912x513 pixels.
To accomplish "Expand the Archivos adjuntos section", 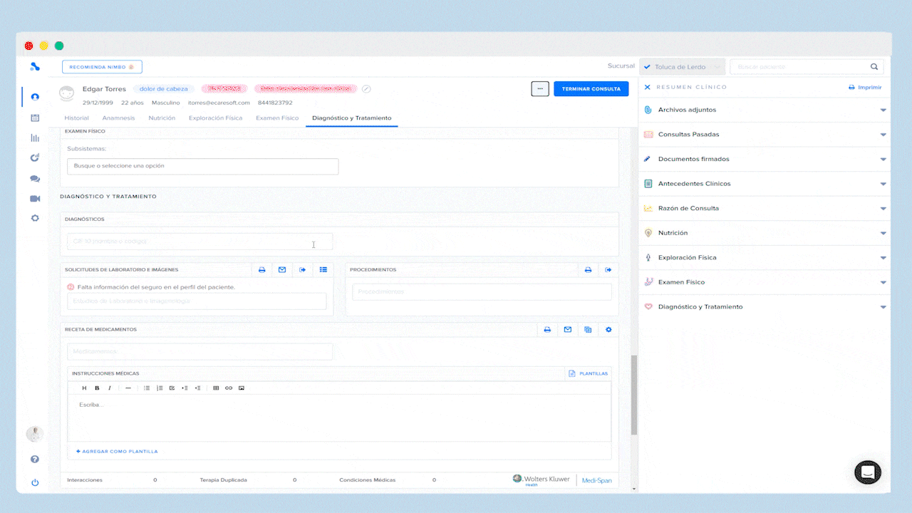I will [764, 110].
